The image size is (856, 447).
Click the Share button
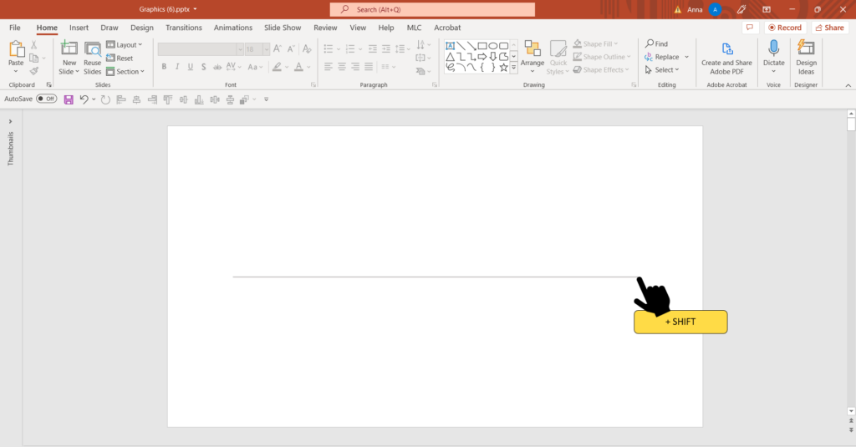pos(828,28)
